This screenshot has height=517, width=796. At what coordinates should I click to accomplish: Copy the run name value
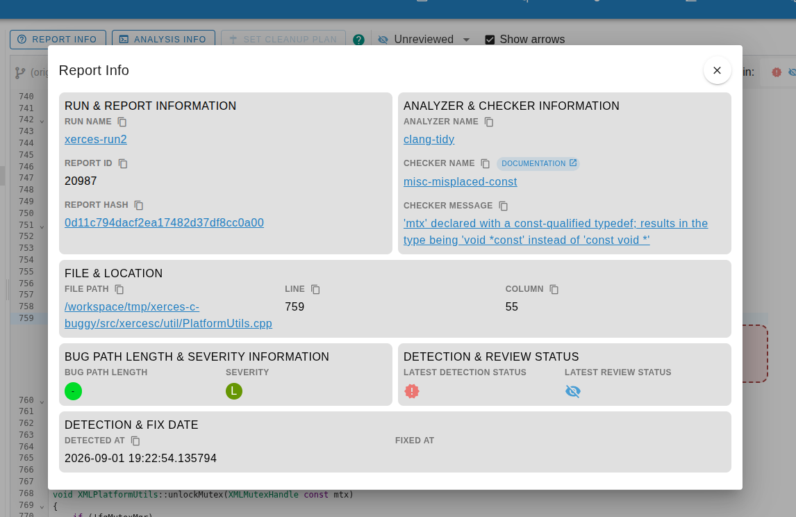(x=122, y=122)
